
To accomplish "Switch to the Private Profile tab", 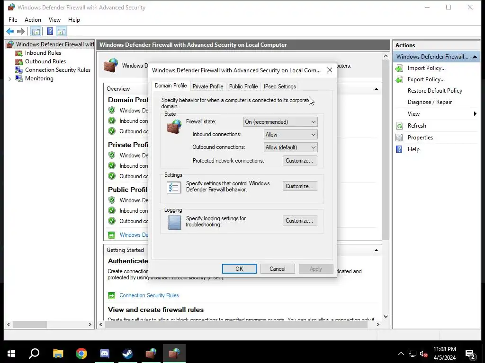I will [x=208, y=86].
